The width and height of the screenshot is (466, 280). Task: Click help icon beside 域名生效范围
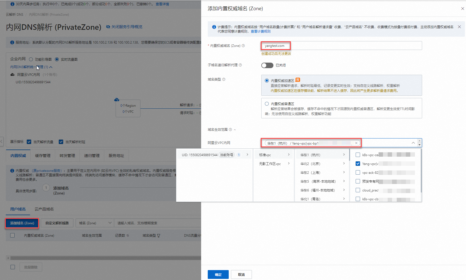(230, 130)
